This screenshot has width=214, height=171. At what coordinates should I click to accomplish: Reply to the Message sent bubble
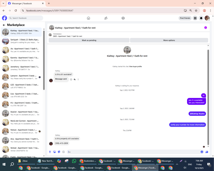click(x=74, y=80)
